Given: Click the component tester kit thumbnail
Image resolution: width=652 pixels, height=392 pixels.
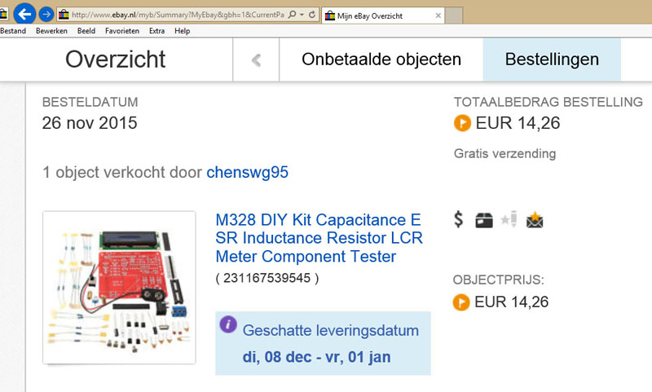Looking at the screenshot, I should click(119, 288).
